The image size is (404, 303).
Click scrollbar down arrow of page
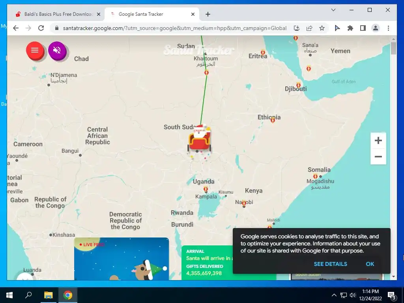tap(393, 277)
